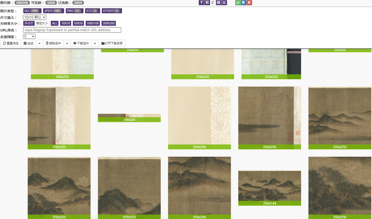
Task: Select the 256x144 landscape thumbnail
Action: coord(270,188)
